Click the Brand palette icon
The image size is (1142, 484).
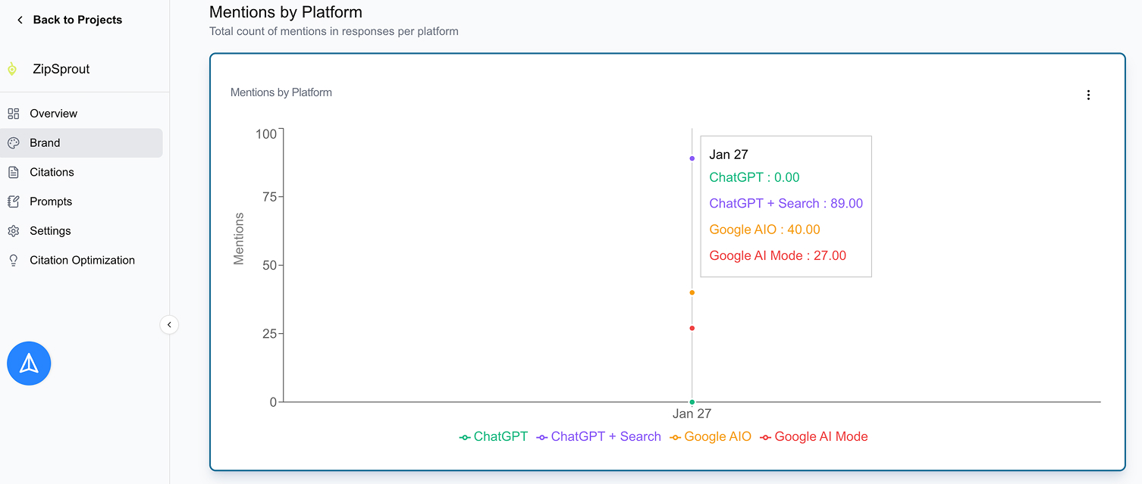(13, 142)
